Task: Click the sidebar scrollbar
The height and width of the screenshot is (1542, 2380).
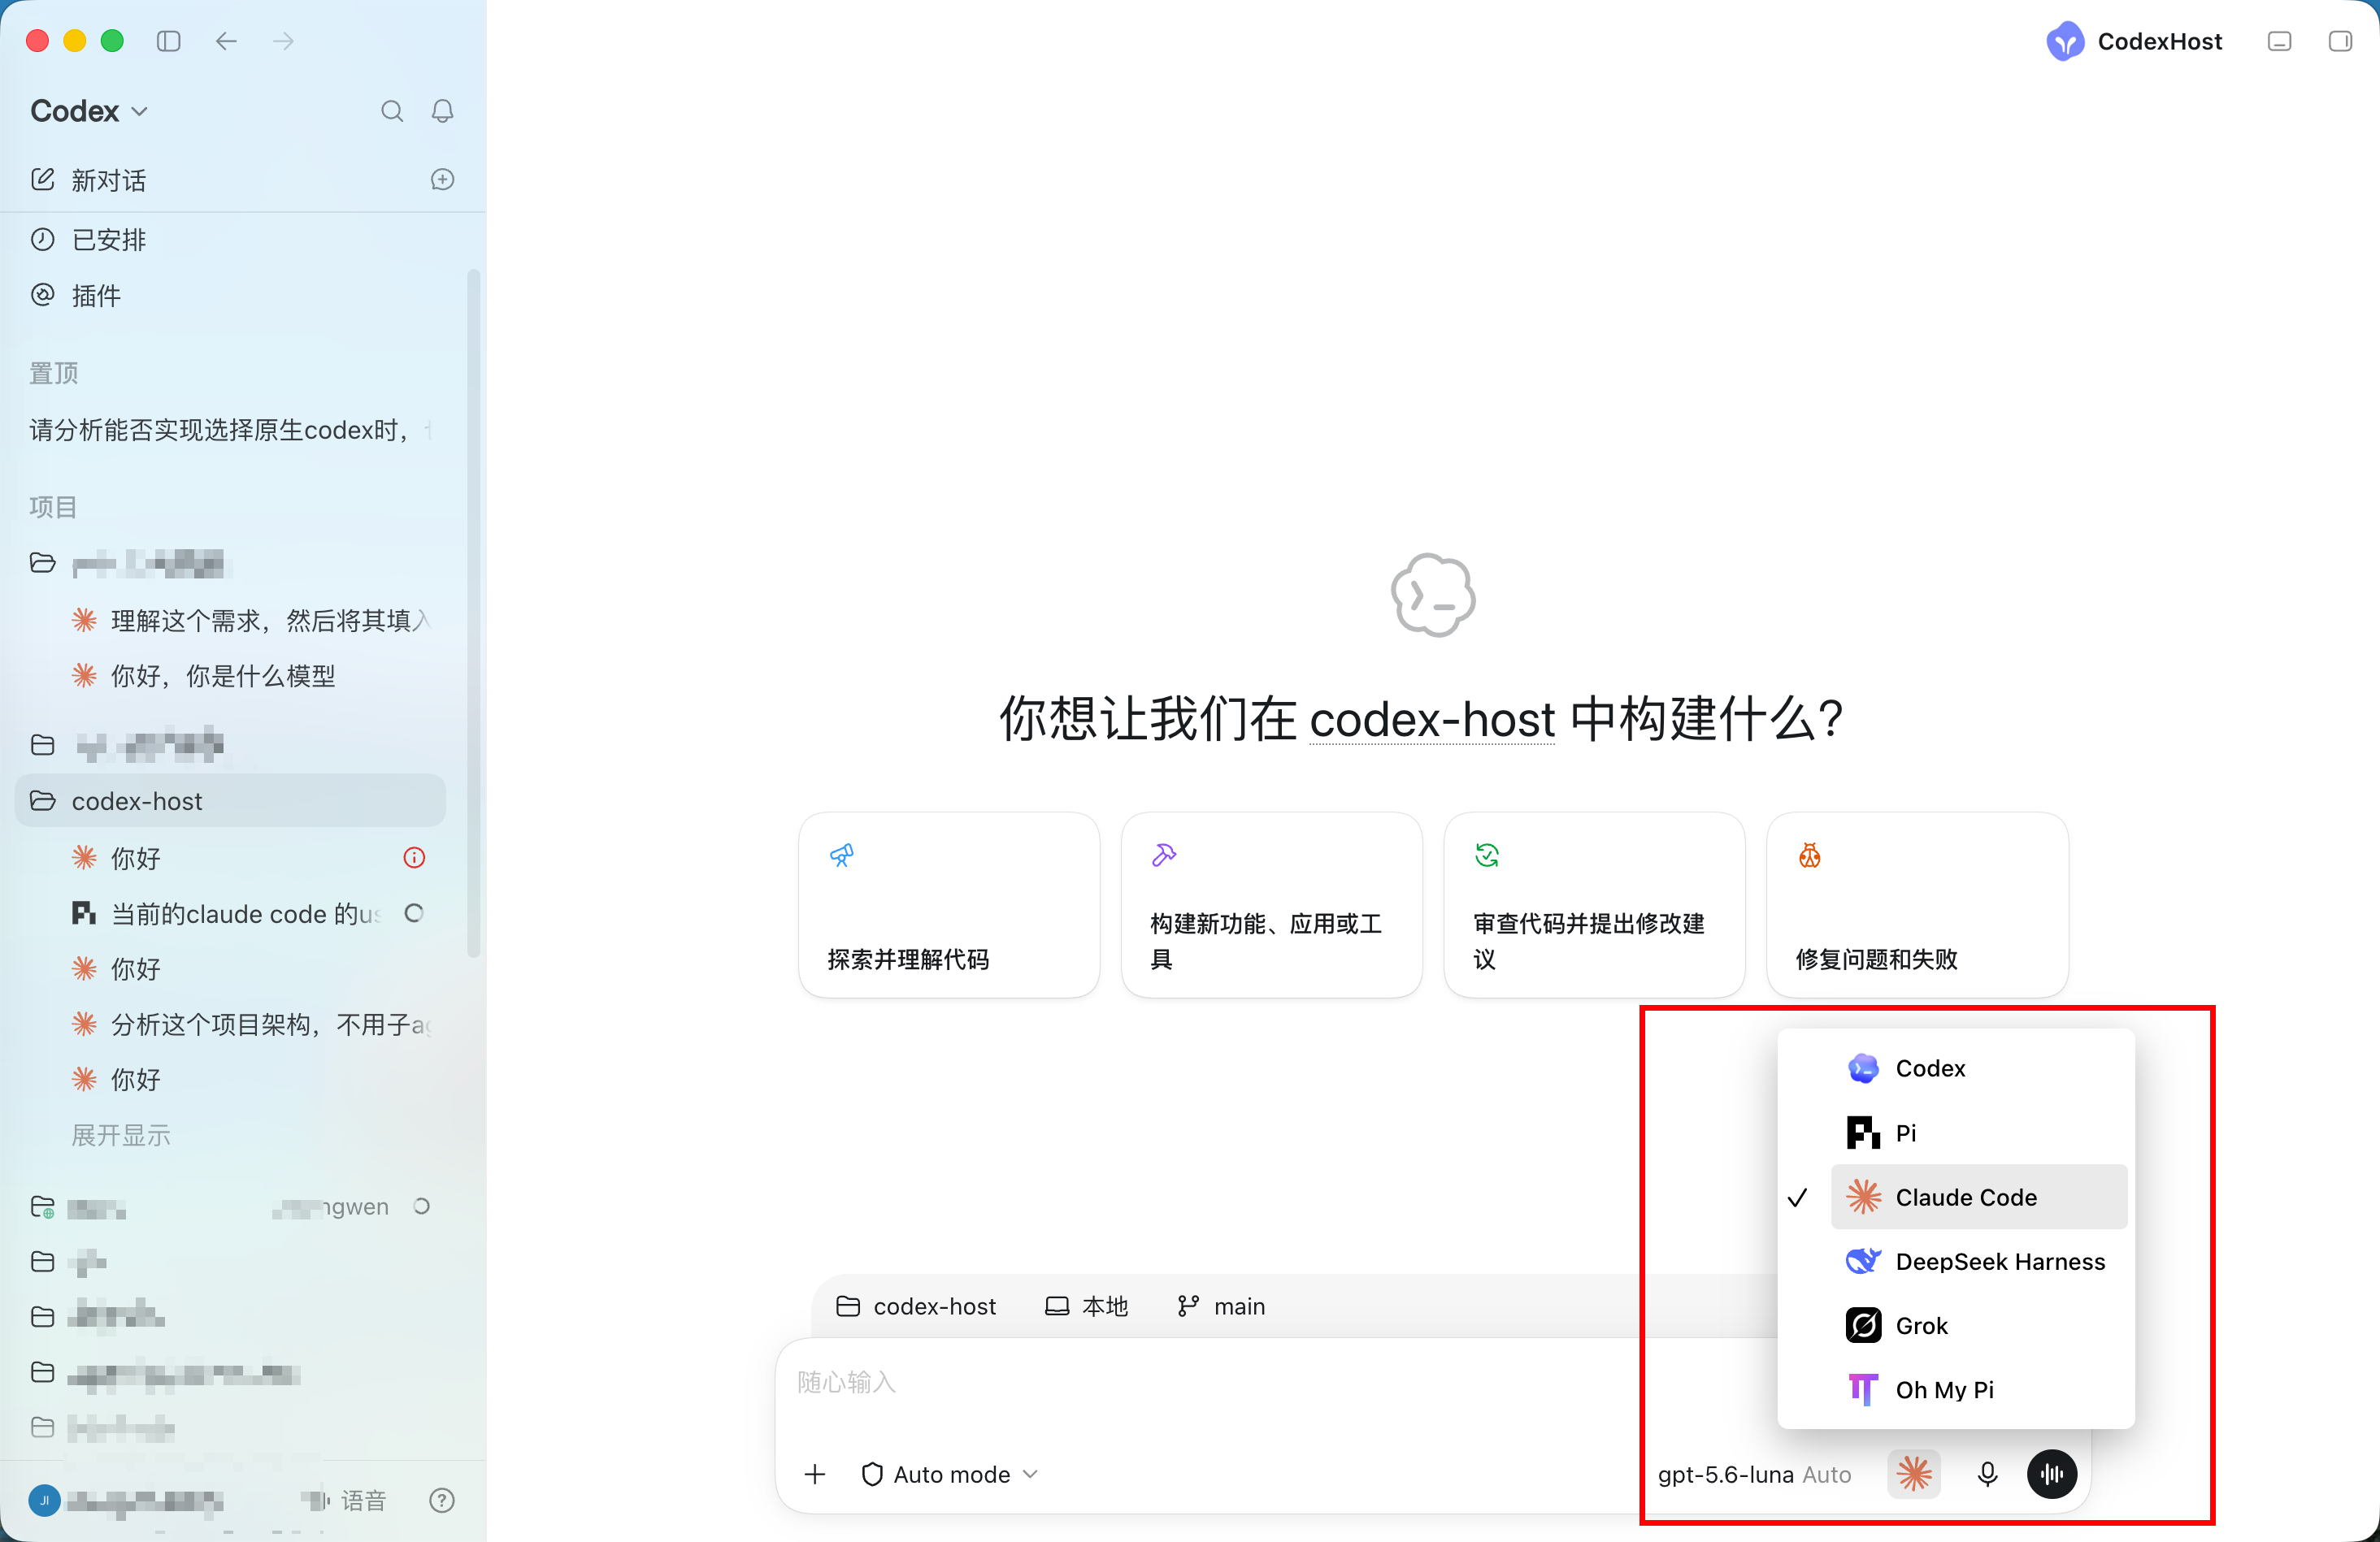Action: [x=473, y=613]
